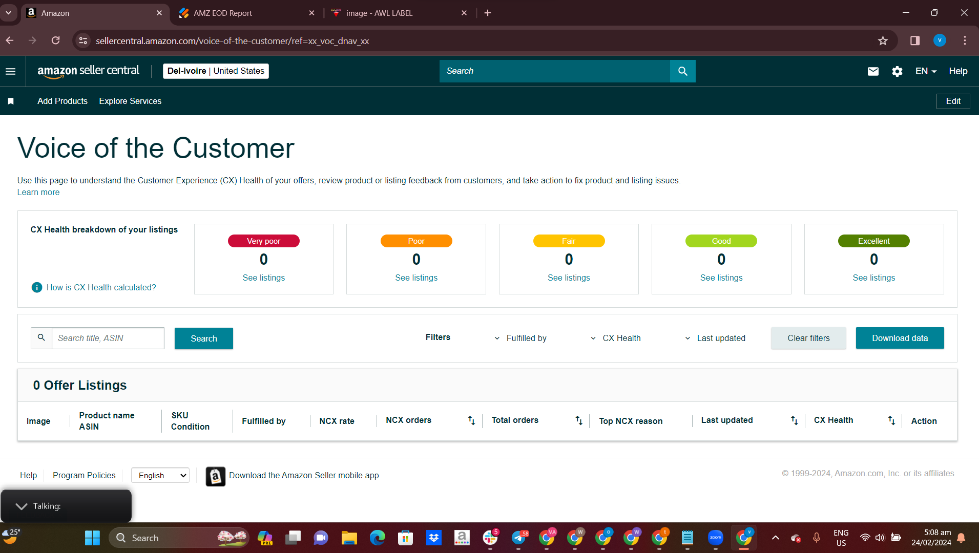
Task: Open File Explorer from the taskbar
Action: tap(349, 538)
